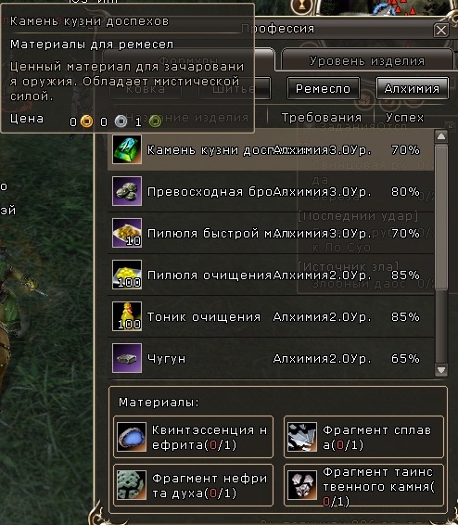Select the Ремесло category button
Viewport: 458px width, 525px height.
(x=323, y=88)
